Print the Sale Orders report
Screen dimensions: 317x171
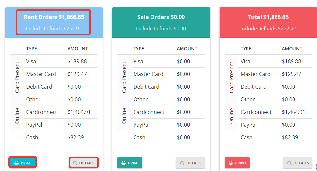(130, 163)
